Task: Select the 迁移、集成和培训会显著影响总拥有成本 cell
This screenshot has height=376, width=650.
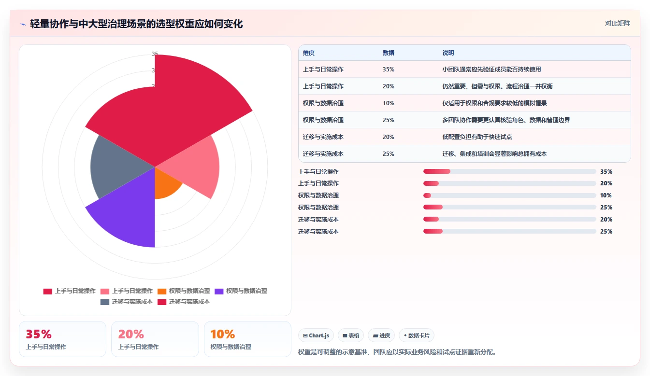Action: [494, 154]
